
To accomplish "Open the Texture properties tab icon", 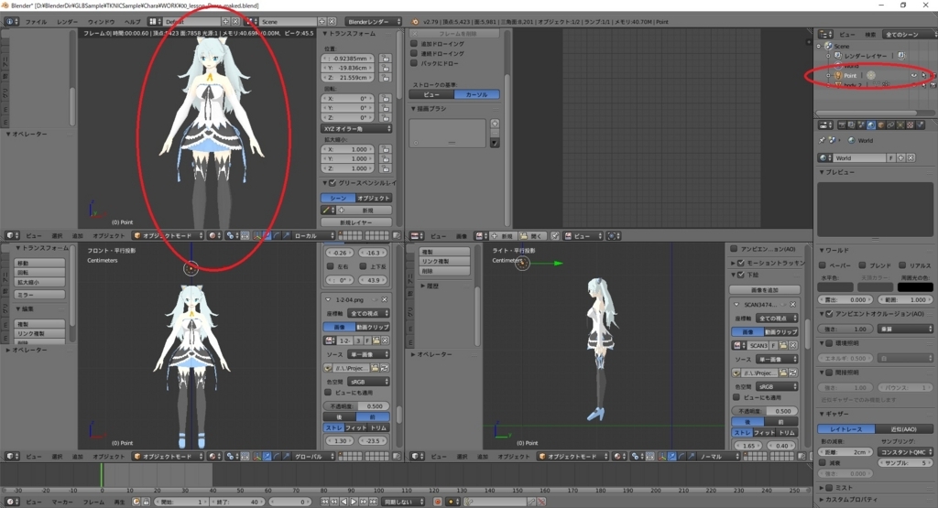I will coord(910,124).
